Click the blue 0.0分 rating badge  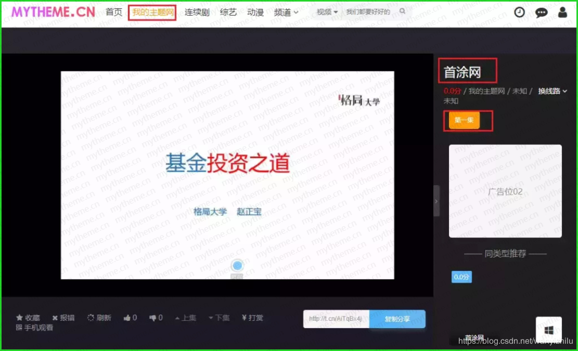[x=461, y=277]
